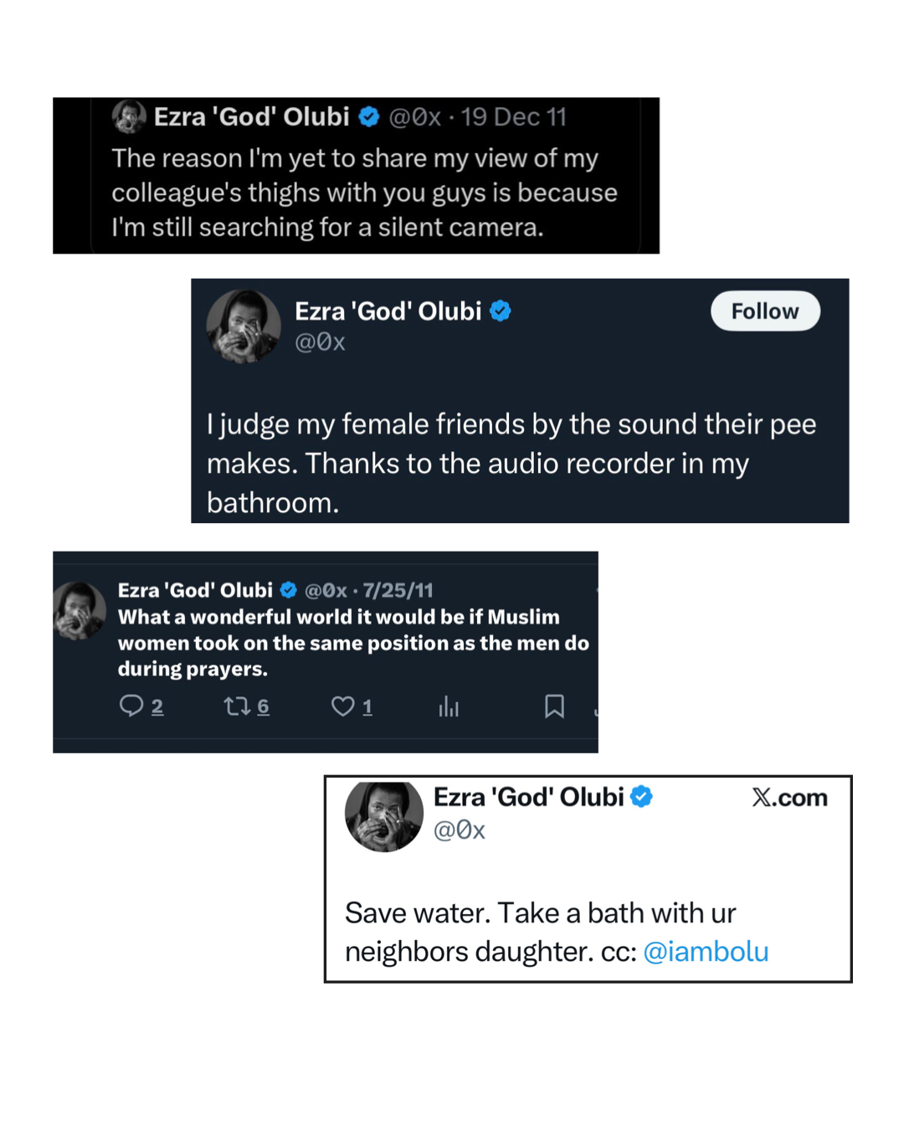Click the X.com logo
The width and height of the screenshot is (904, 1130).
point(789,798)
